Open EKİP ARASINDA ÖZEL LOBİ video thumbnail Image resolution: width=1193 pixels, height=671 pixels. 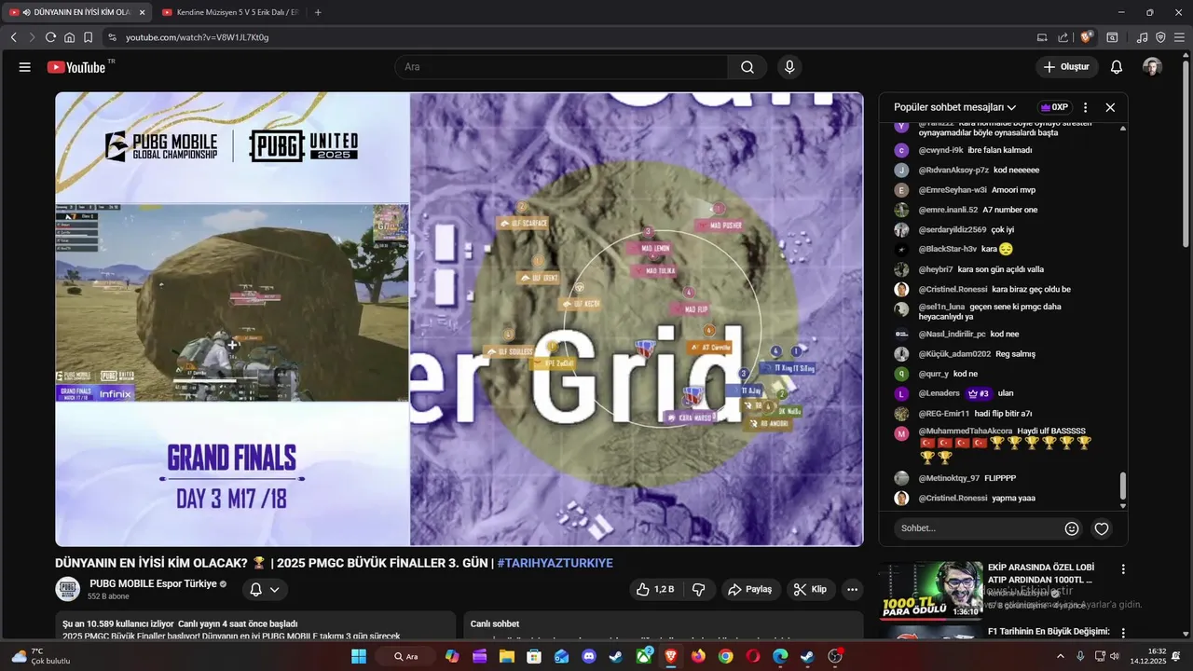931,591
